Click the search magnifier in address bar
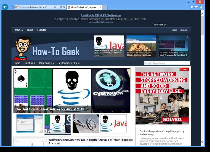210x152 pixels. coord(55,7)
